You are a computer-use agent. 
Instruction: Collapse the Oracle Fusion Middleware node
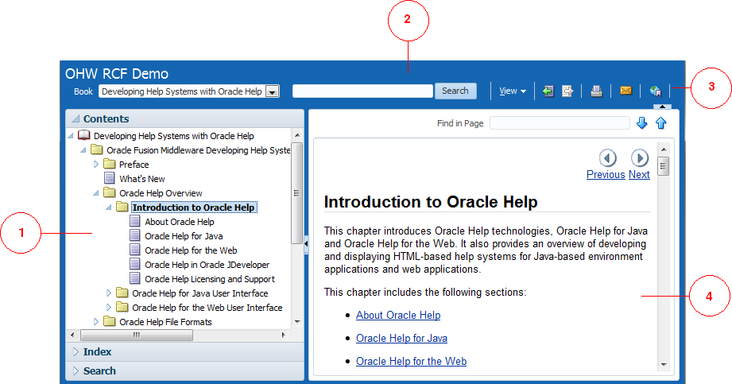[x=83, y=150]
